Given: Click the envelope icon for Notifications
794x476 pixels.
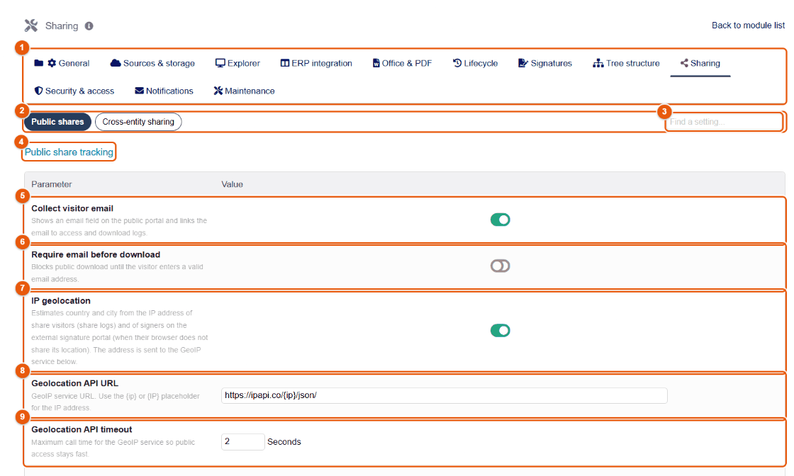Looking at the screenshot, I should point(139,91).
